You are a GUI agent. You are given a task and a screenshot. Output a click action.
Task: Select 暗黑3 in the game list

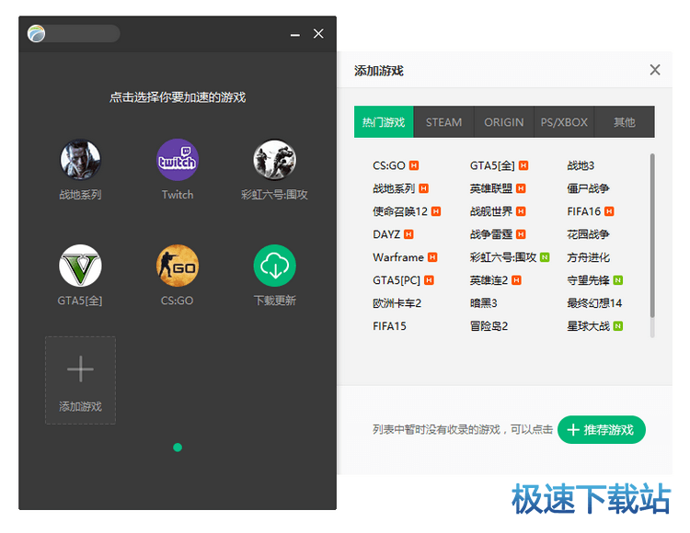click(x=483, y=303)
